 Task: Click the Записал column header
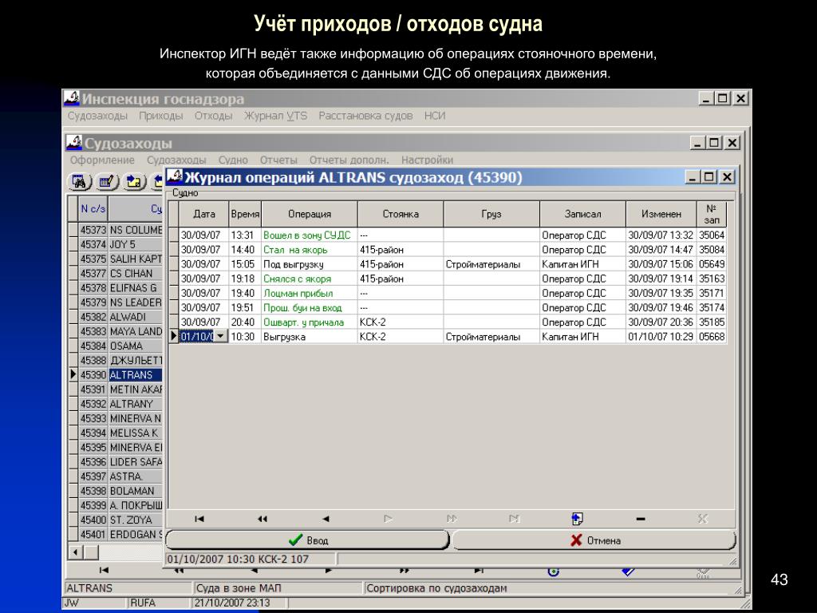point(582,214)
